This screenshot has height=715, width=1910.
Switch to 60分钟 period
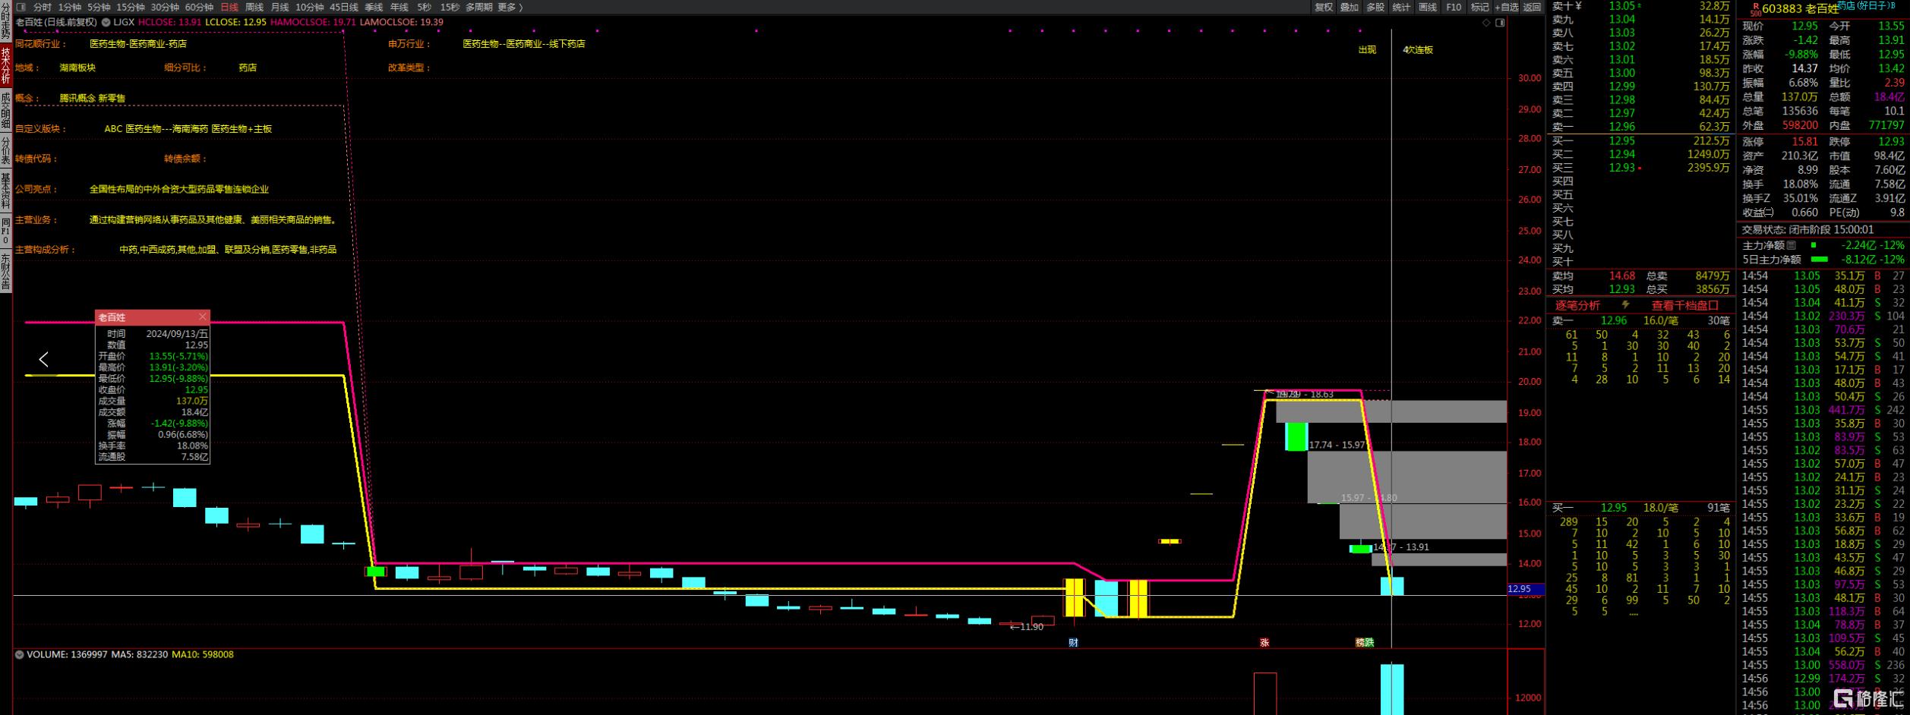coord(199,7)
